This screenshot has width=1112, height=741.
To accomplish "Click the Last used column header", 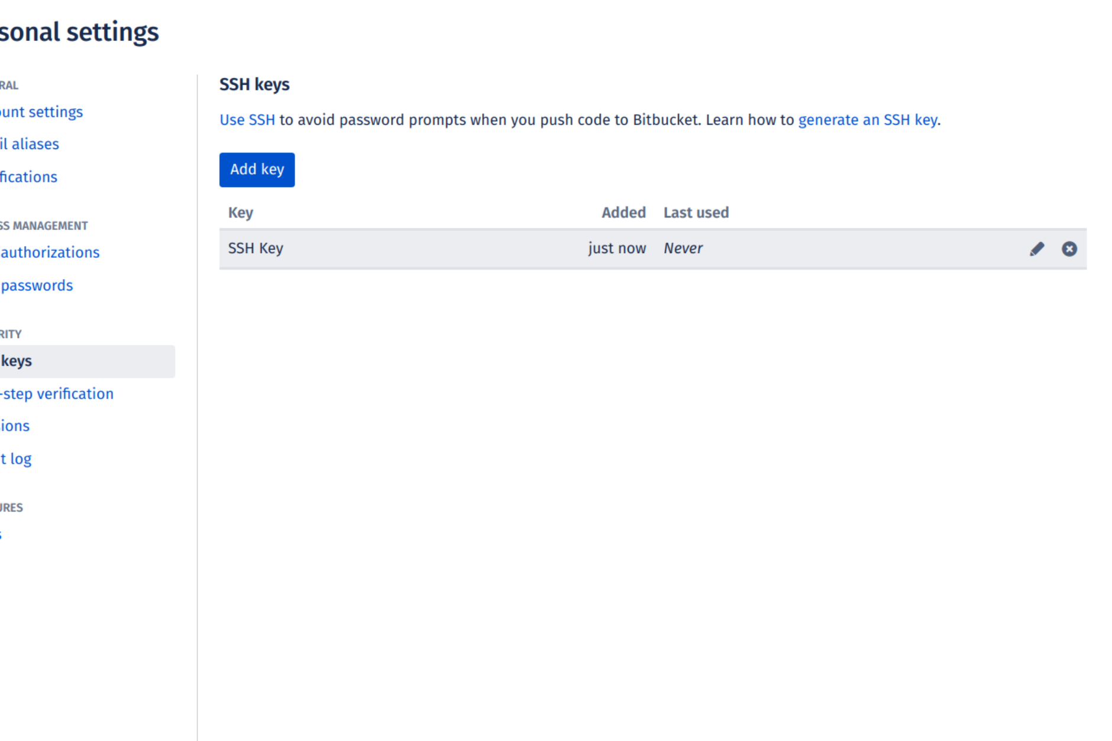I will click(696, 212).
